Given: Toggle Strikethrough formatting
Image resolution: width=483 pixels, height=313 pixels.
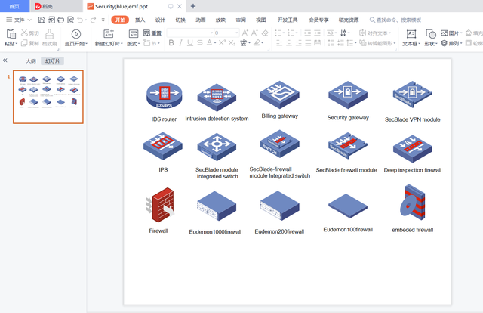Looking at the screenshot, I should [199, 43].
